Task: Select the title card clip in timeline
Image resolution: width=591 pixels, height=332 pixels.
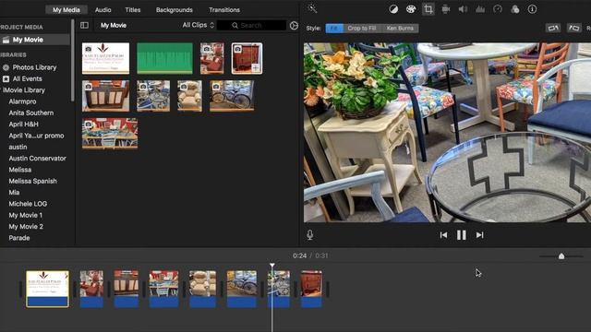Action: pos(47,289)
